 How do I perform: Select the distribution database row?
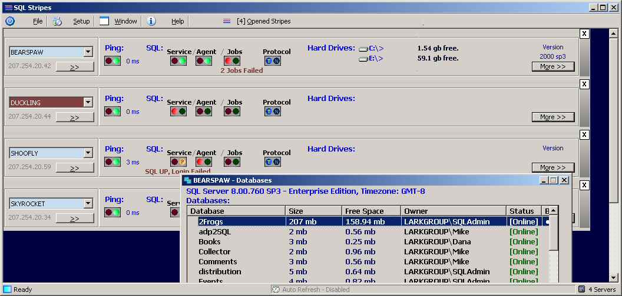point(368,271)
